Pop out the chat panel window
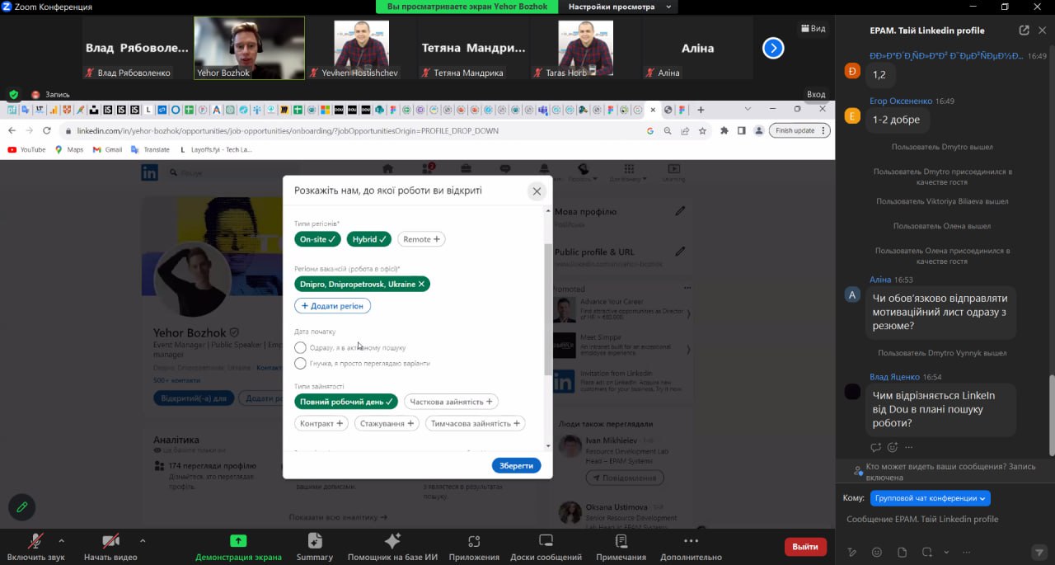The width and height of the screenshot is (1055, 565). pos(1024,31)
